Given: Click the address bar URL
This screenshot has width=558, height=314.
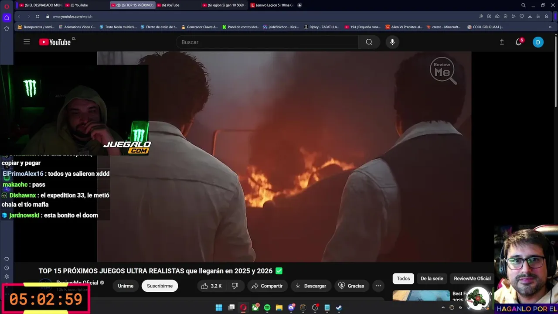Looking at the screenshot, I should click(72, 16).
